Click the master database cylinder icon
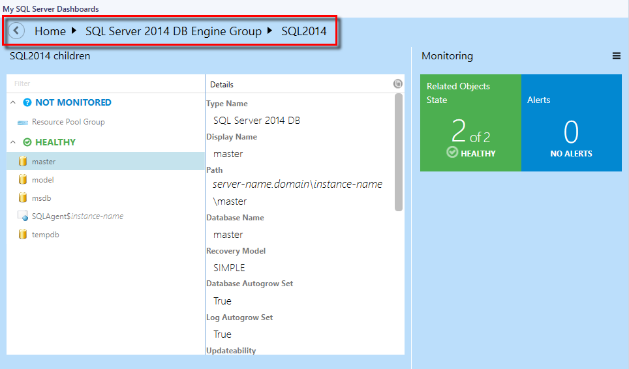The width and height of the screenshot is (629, 369). coord(23,161)
